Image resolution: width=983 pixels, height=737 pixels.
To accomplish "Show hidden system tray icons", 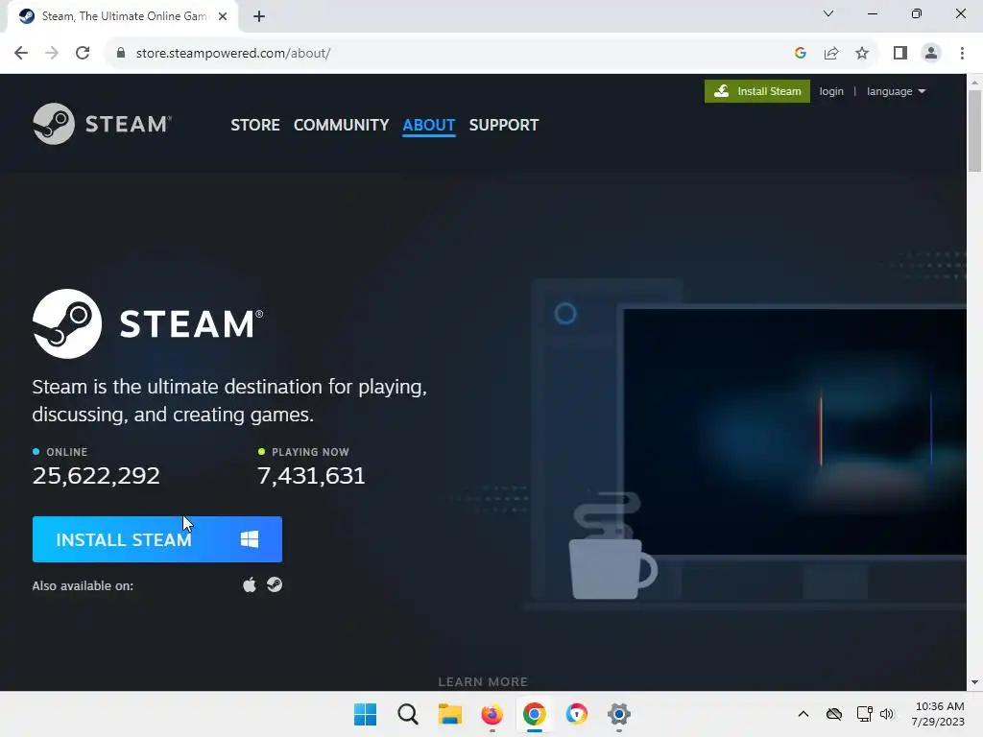I will 803,714.
